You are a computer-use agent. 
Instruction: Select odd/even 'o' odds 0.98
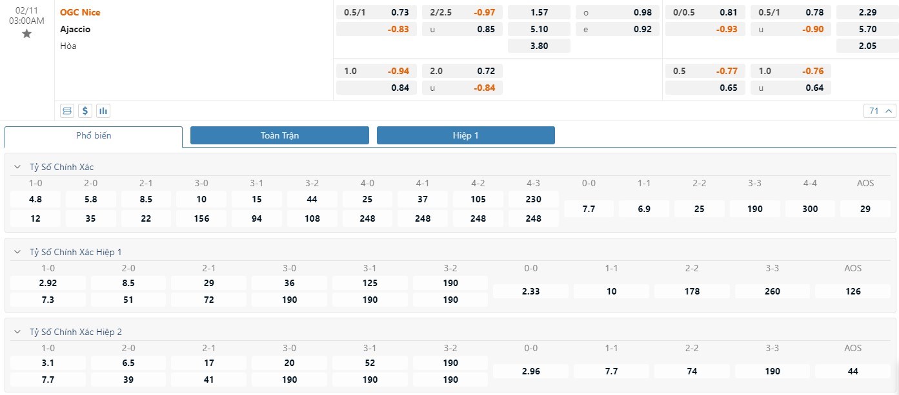pyautogui.click(x=618, y=12)
